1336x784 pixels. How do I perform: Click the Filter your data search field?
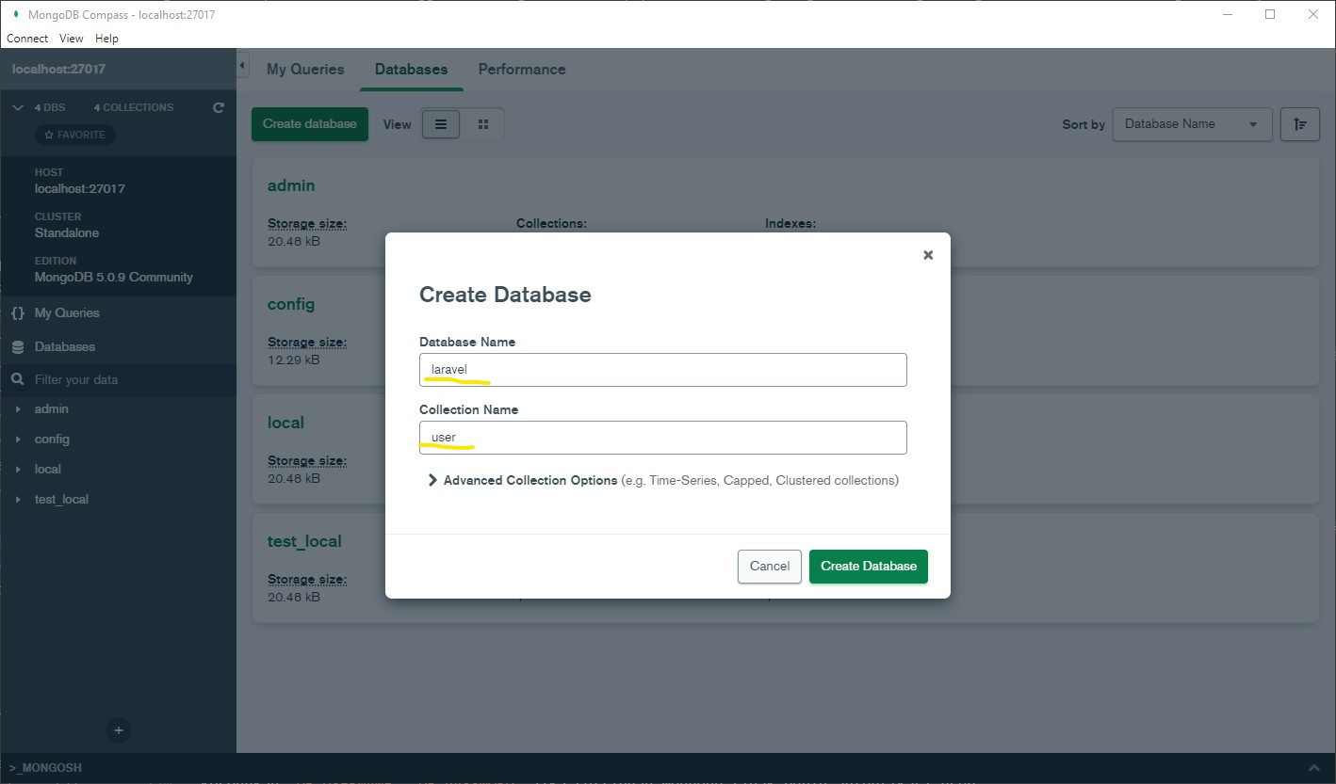point(118,379)
